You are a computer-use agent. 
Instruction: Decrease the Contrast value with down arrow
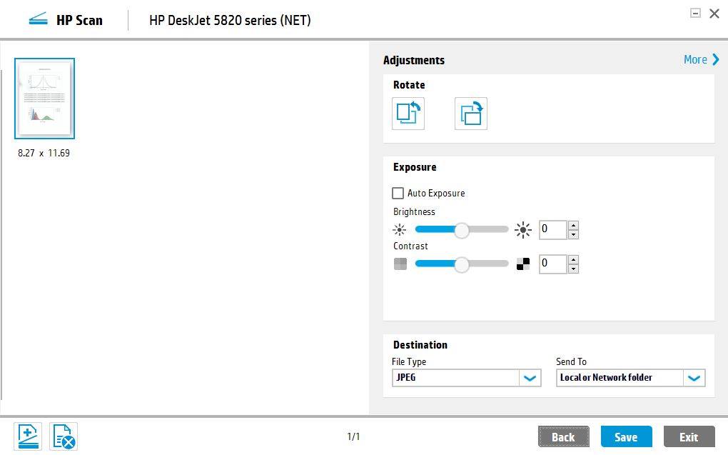click(x=573, y=269)
